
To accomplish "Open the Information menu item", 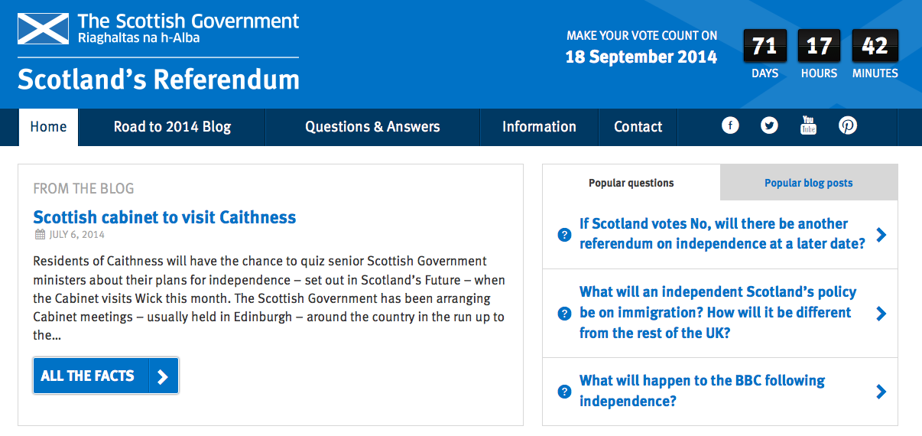I will (539, 127).
